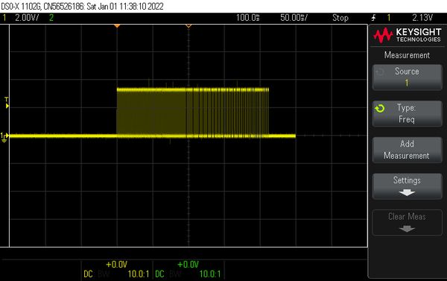Select the channel 2 indicator
The height and width of the screenshot is (281, 447).
[51, 18]
